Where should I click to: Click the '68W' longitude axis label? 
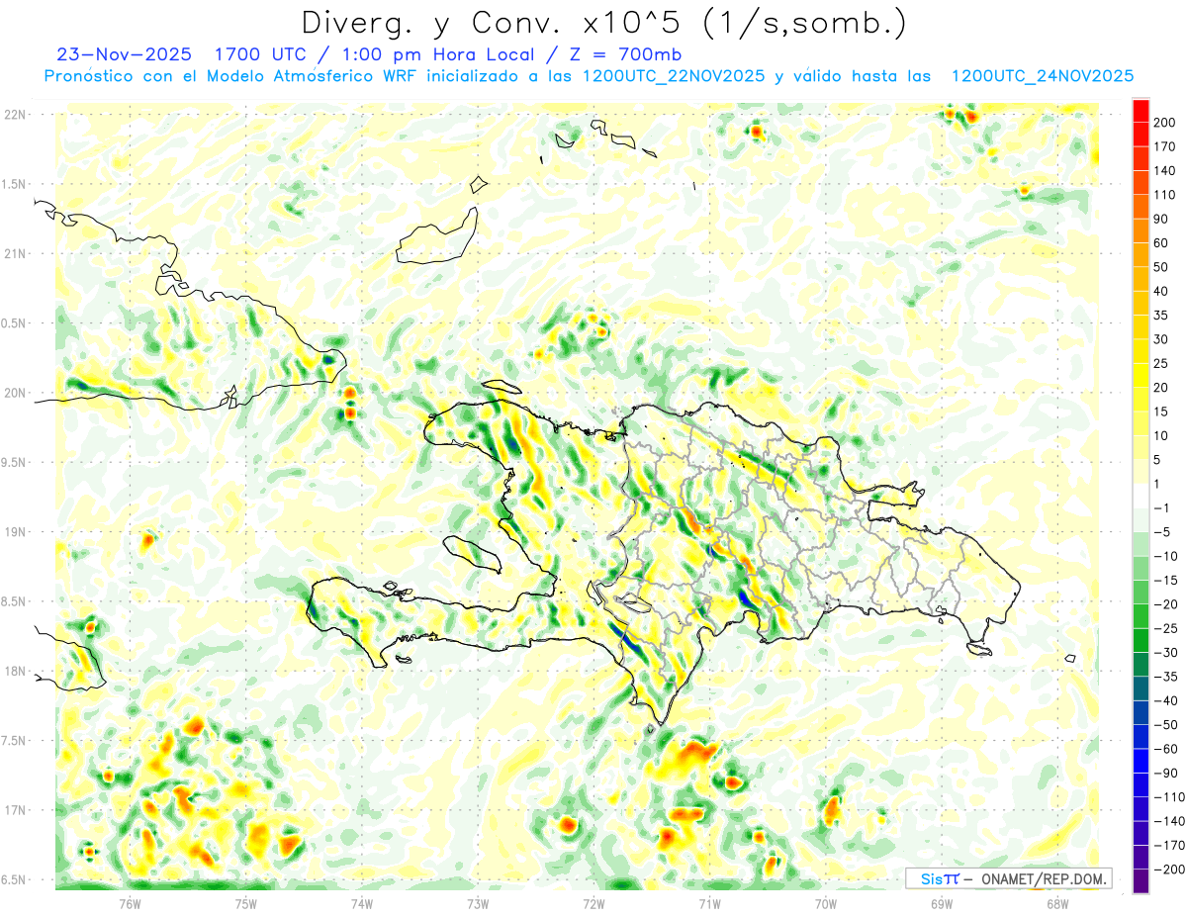1057,903
